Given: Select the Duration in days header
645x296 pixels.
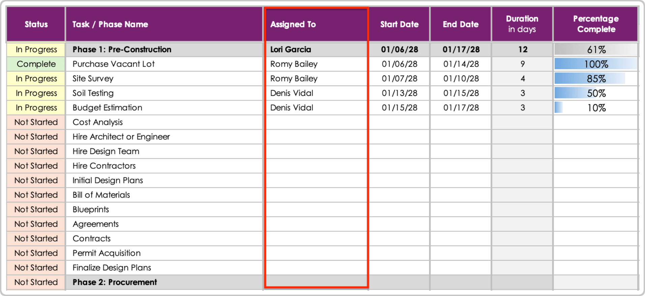Looking at the screenshot, I should click(x=522, y=24).
